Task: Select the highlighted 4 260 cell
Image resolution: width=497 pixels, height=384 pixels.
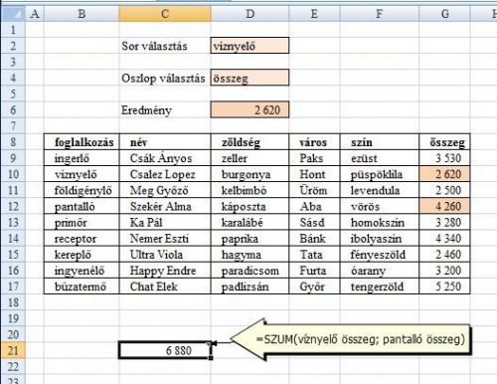Action: coord(444,206)
